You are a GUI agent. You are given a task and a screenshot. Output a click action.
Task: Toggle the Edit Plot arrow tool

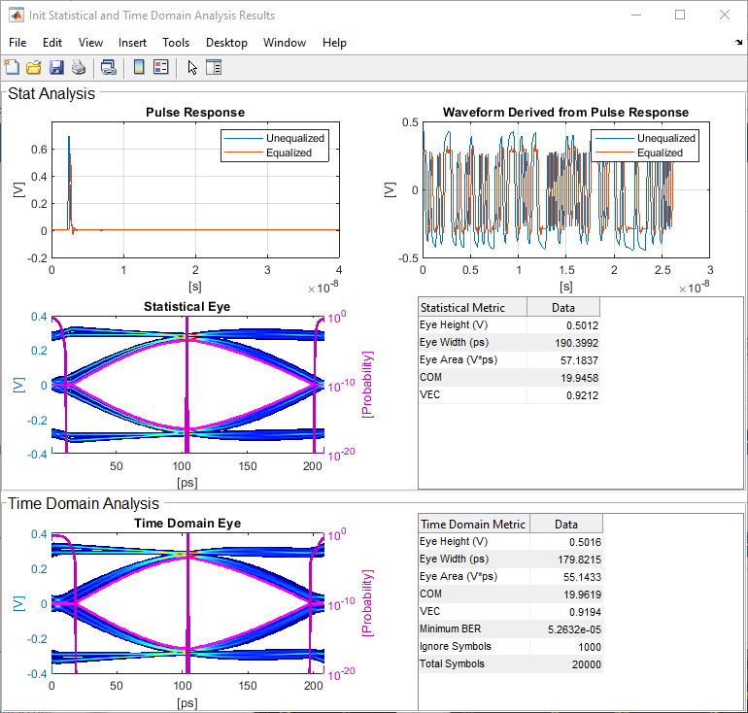pyautogui.click(x=192, y=67)
